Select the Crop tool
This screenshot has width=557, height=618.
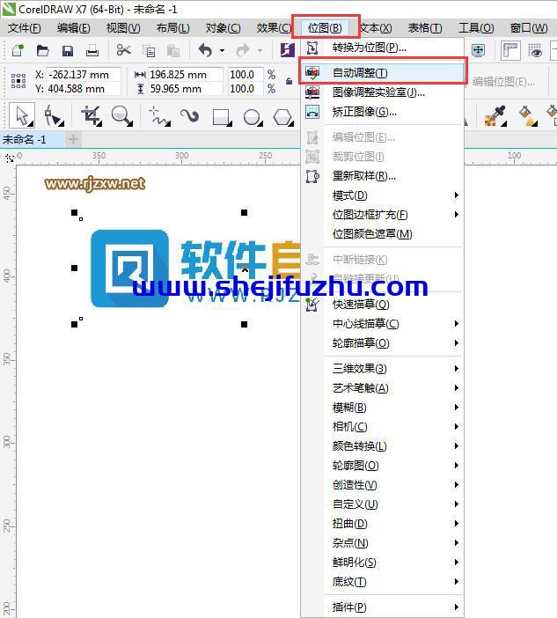click(91, 116)
